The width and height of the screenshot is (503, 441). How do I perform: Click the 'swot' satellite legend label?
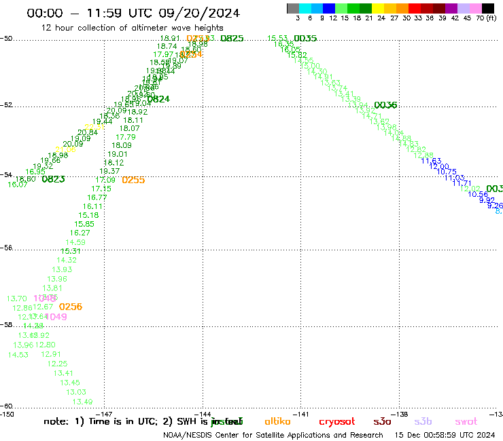pyautogui.click(x=466, y=422)
